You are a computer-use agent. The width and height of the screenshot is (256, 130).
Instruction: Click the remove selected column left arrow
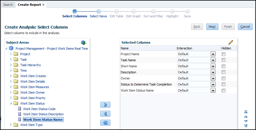tap(105, 114)
